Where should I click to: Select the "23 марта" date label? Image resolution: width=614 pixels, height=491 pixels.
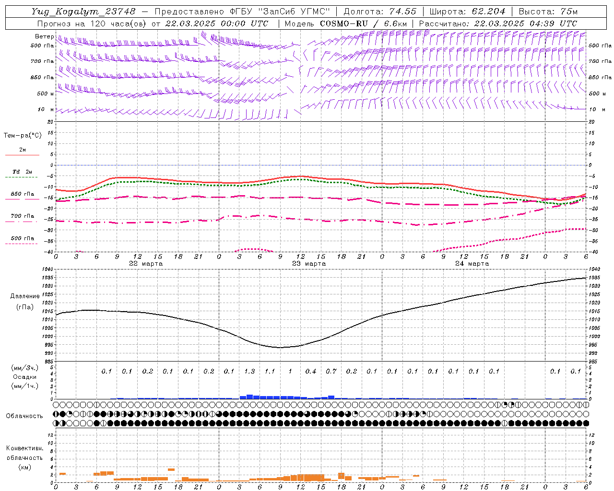coord(309,264)
